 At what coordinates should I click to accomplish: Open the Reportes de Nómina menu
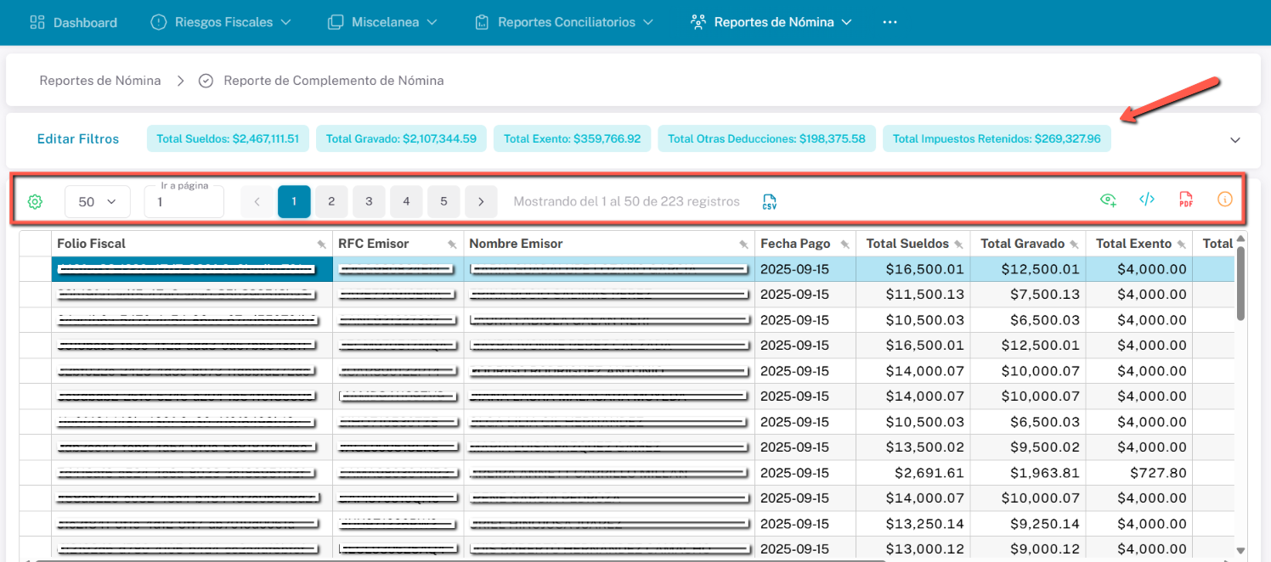(x=771, y=22)
